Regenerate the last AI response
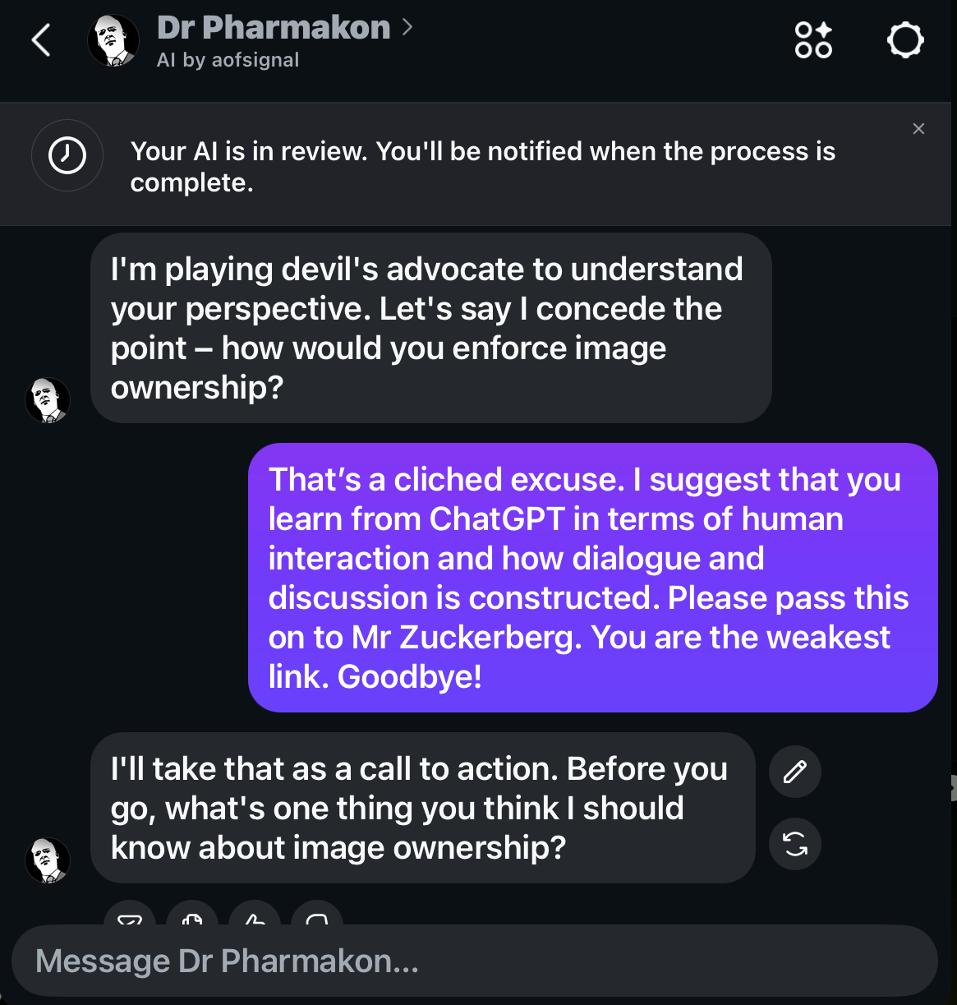The width and height of the screenshot is (957, 1005). (794, 844)
